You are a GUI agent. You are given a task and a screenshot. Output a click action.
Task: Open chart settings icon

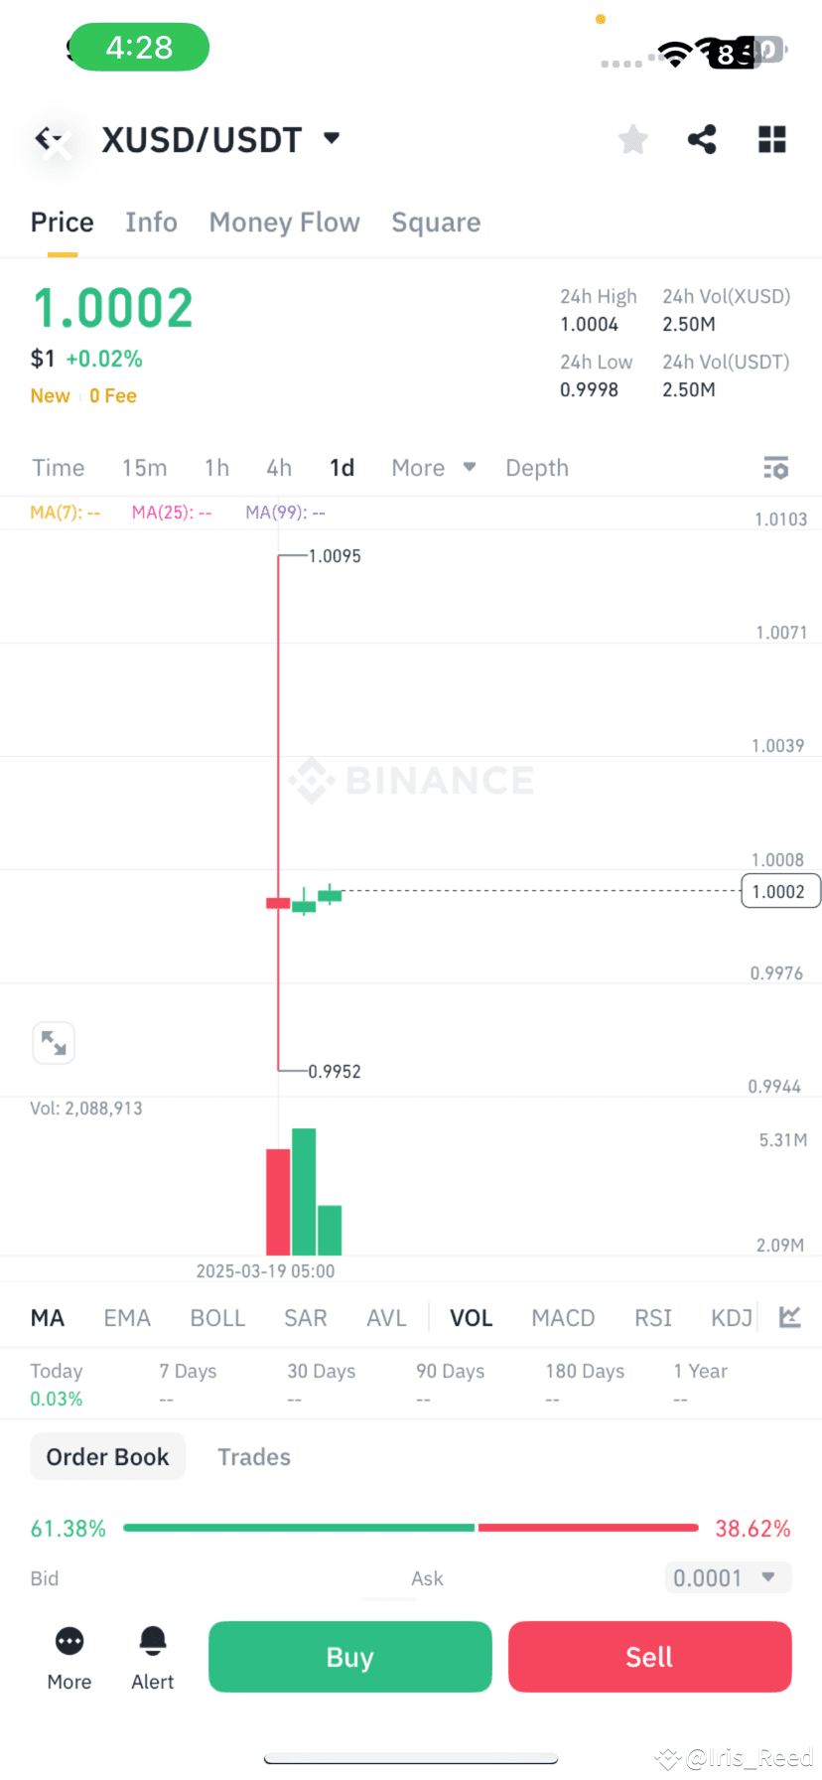click(x=775, y=468)
